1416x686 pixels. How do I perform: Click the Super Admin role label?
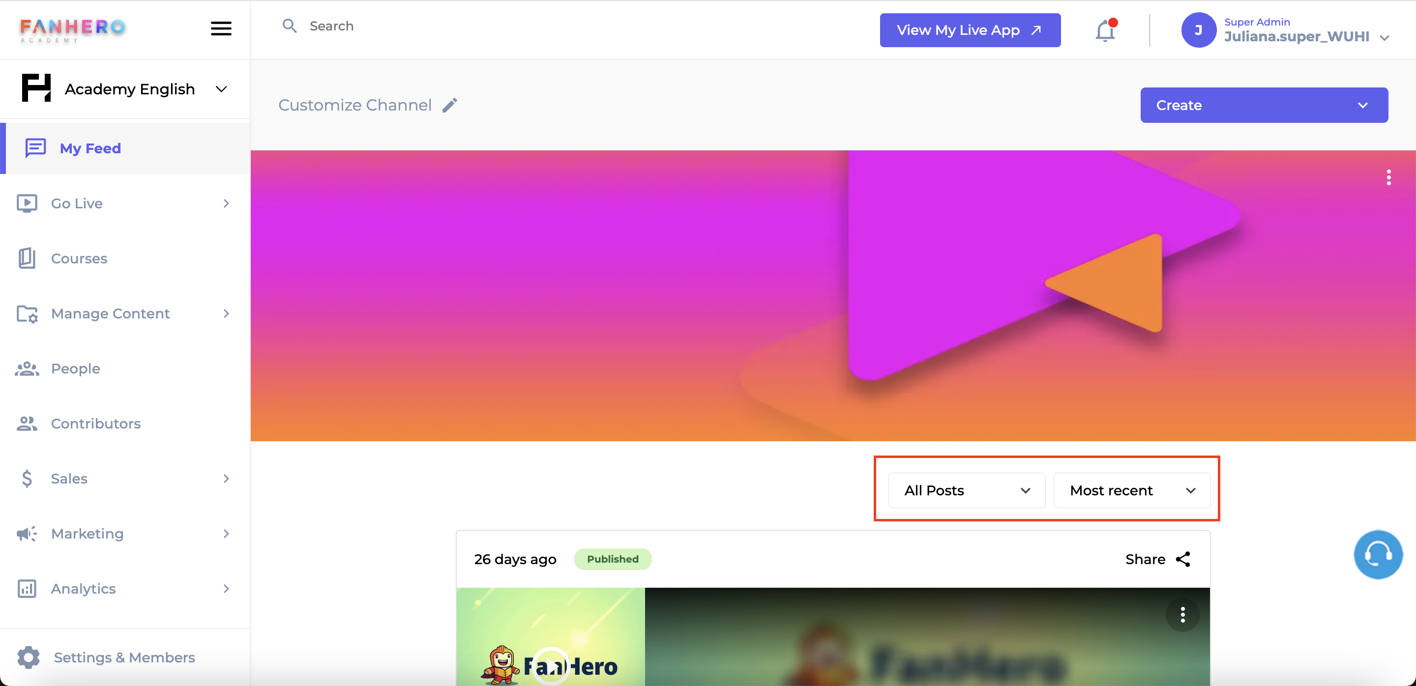pos(1257,22)
